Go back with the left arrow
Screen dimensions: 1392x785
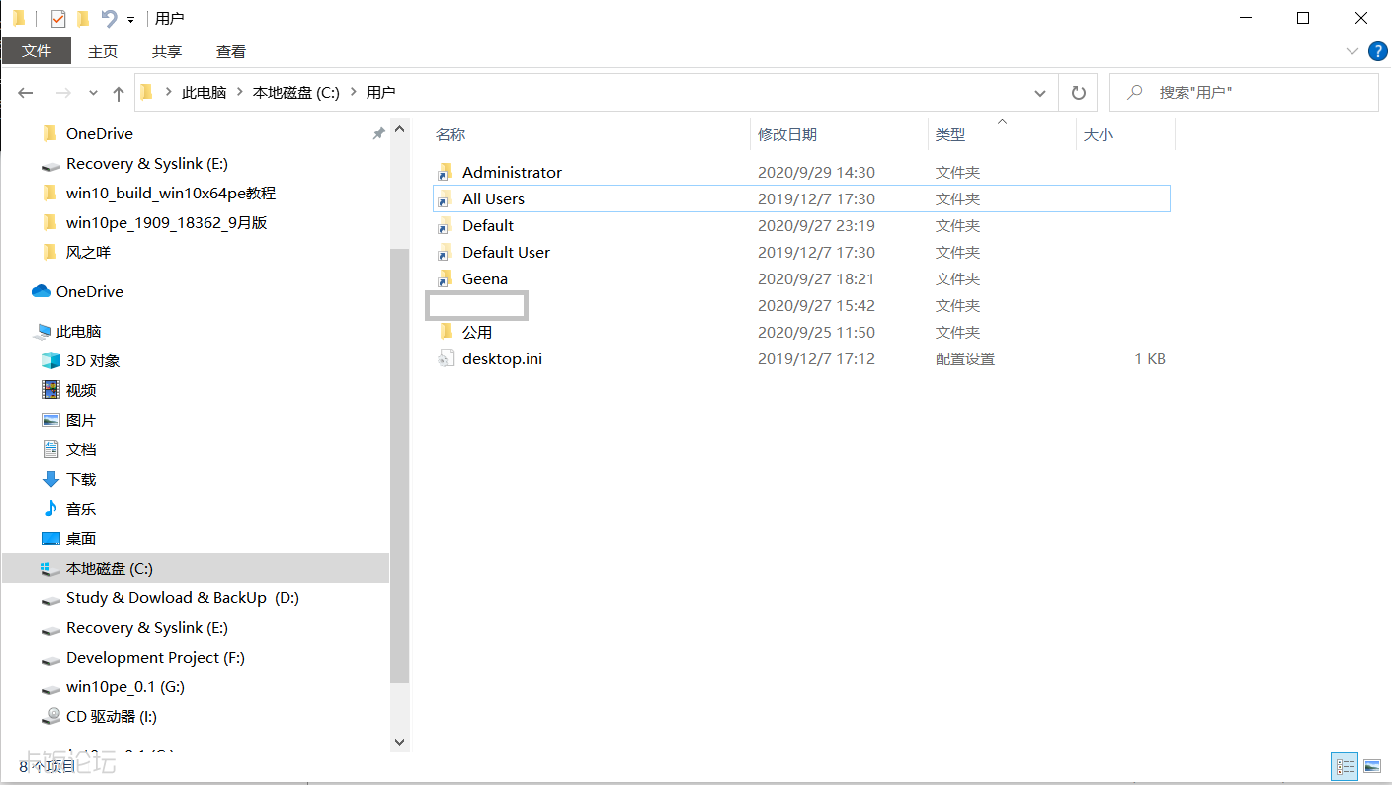pos(26,93)
